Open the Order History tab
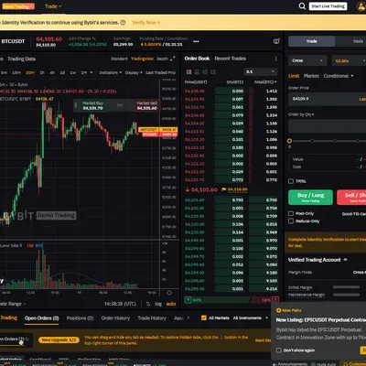Image resolution: width=366 pixels, height=366 pixels. click(x=115, y=318)
